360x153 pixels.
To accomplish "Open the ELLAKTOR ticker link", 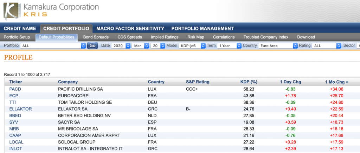I will point(20,109).
